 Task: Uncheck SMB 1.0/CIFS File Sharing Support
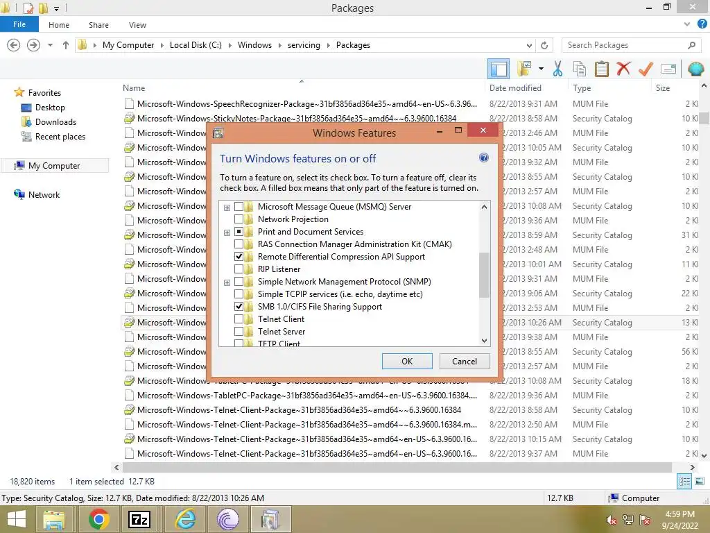239,306
